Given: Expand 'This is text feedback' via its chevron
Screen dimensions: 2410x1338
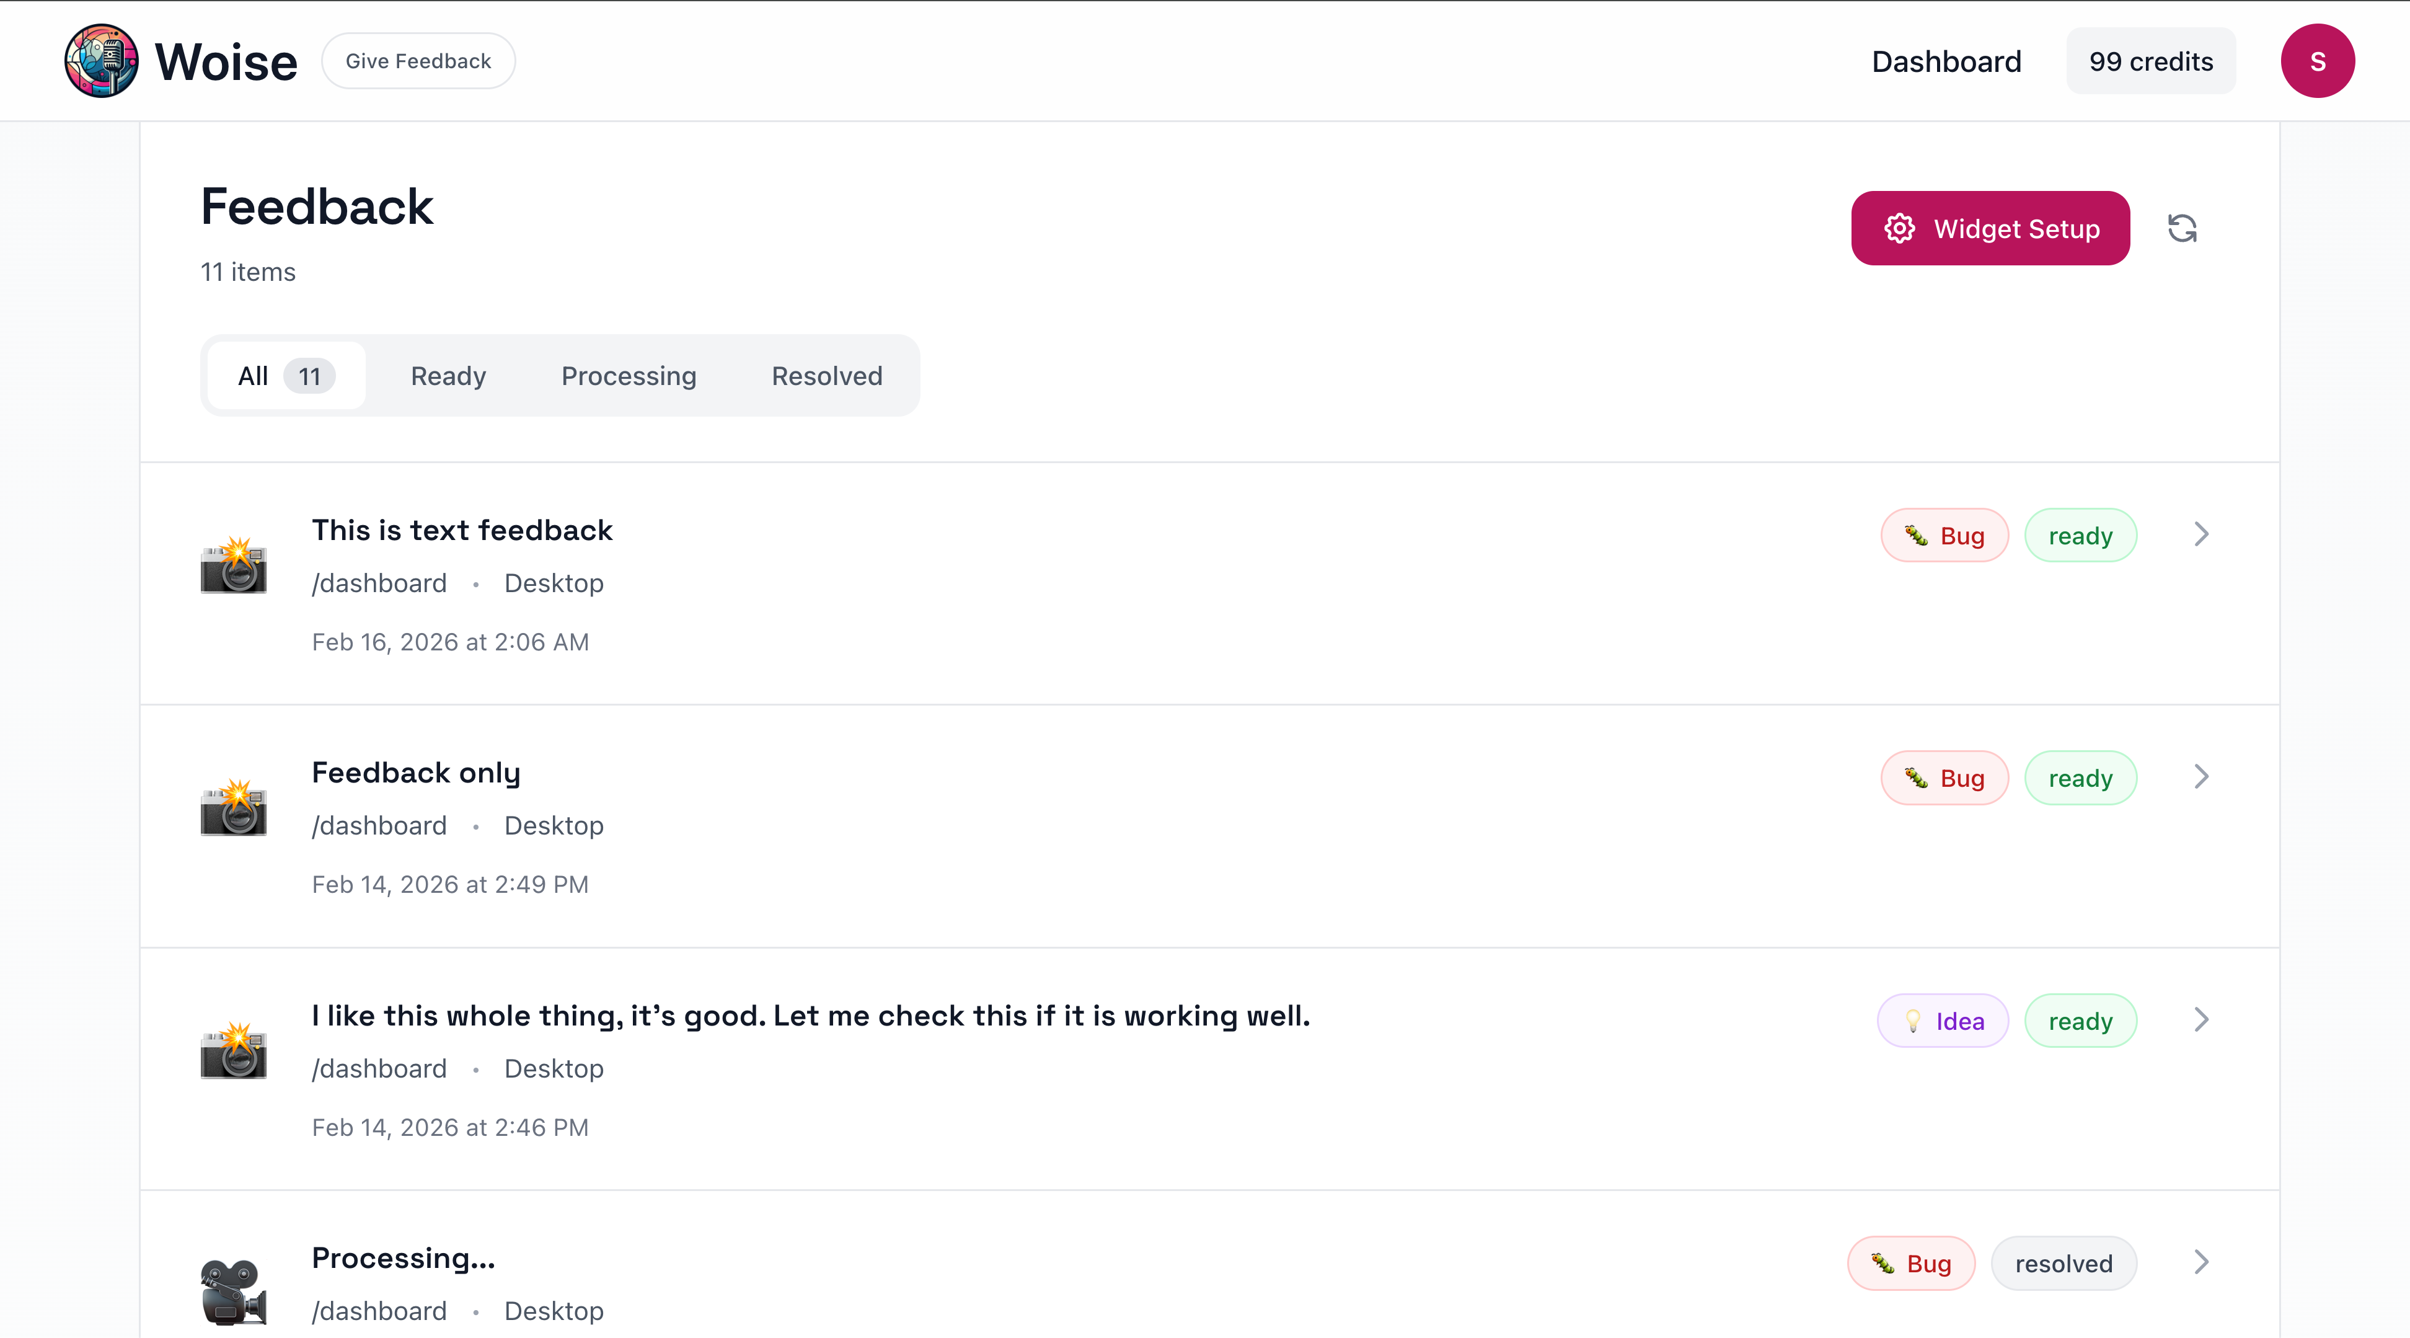Looking at the screenshot, I should (x=2201, y=534).
